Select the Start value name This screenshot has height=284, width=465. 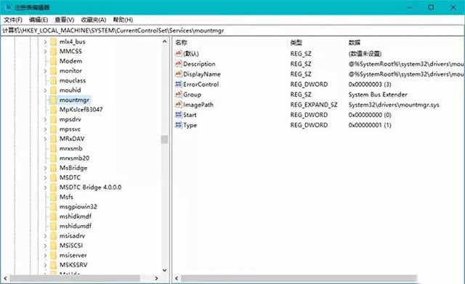(x=190, y=115)
